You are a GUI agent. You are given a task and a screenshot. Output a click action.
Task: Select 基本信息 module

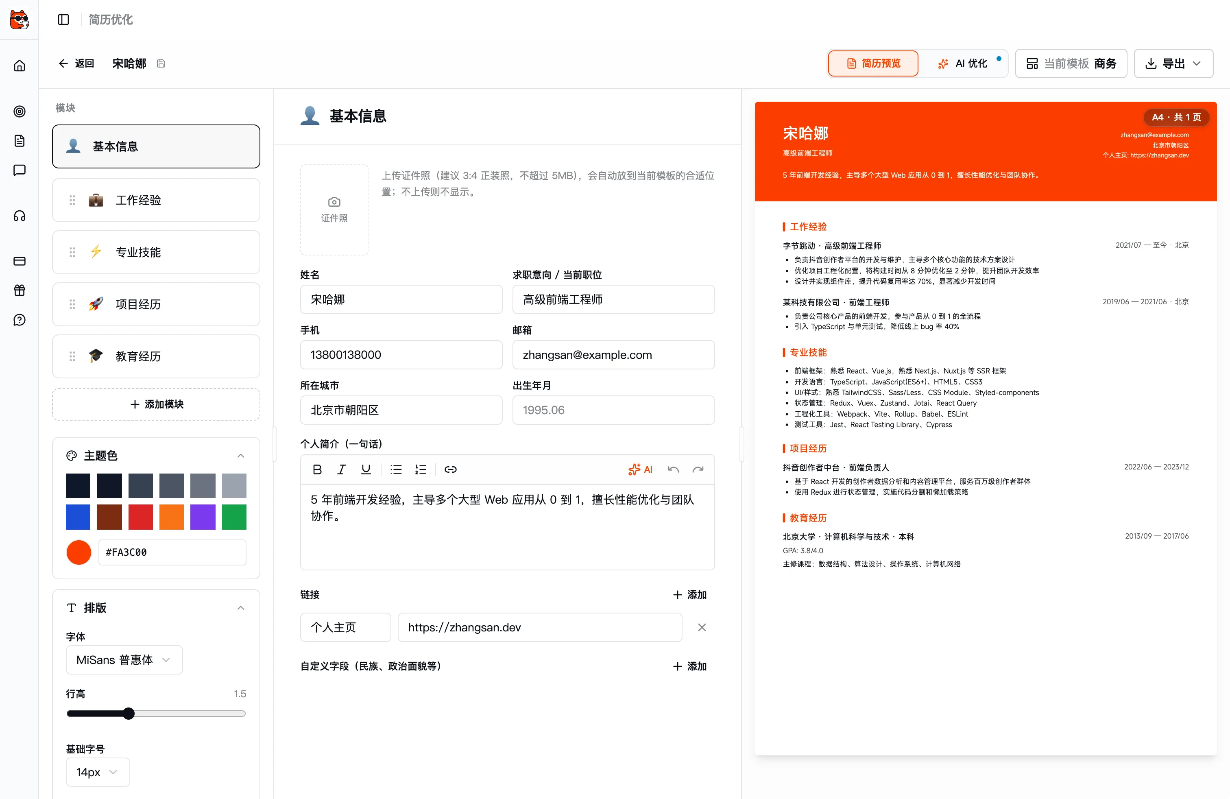coord(156,146)
